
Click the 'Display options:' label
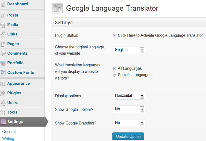tap(69, 96)
